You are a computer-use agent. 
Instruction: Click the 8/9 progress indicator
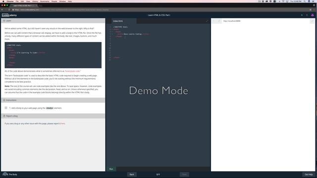tap(158, 175)
